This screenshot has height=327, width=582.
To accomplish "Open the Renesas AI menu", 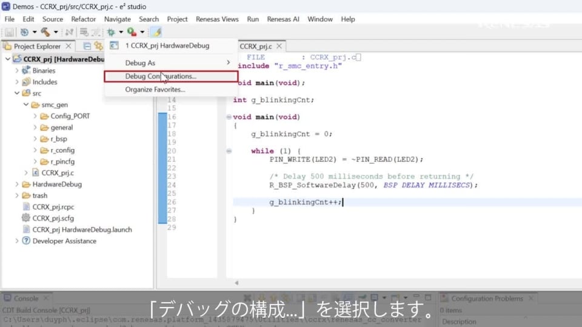I will click(x=283, y=19).
